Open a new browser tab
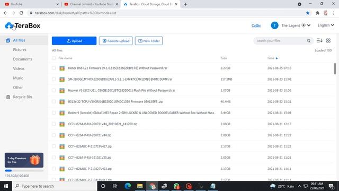339x191 pixels. tap(185, 4)
